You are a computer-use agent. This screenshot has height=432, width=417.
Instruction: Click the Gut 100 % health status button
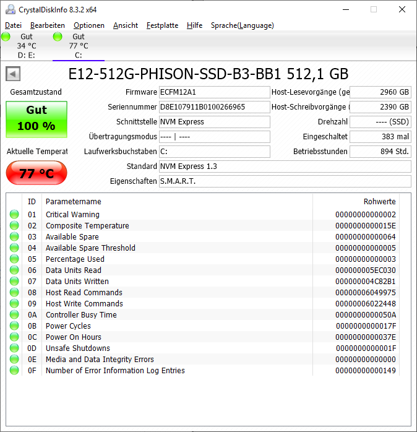(x=37, y=119)
